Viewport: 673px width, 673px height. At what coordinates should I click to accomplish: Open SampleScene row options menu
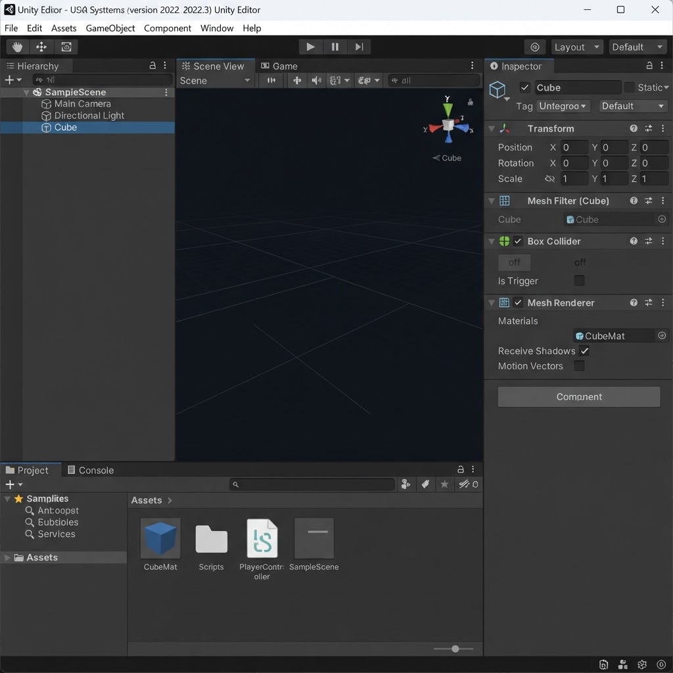tap(166, 92)
